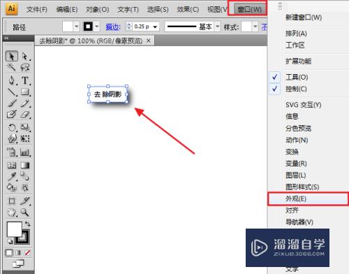Open the control bar fill color dropdown
The height and width of the screenshot is (274, 349).
point(77,27)
